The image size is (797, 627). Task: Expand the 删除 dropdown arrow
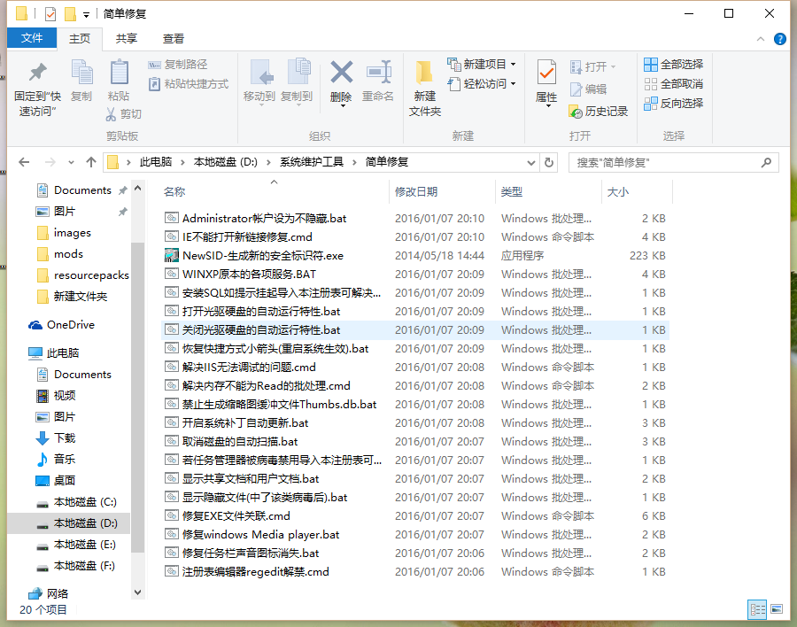[x=341, y=106]
